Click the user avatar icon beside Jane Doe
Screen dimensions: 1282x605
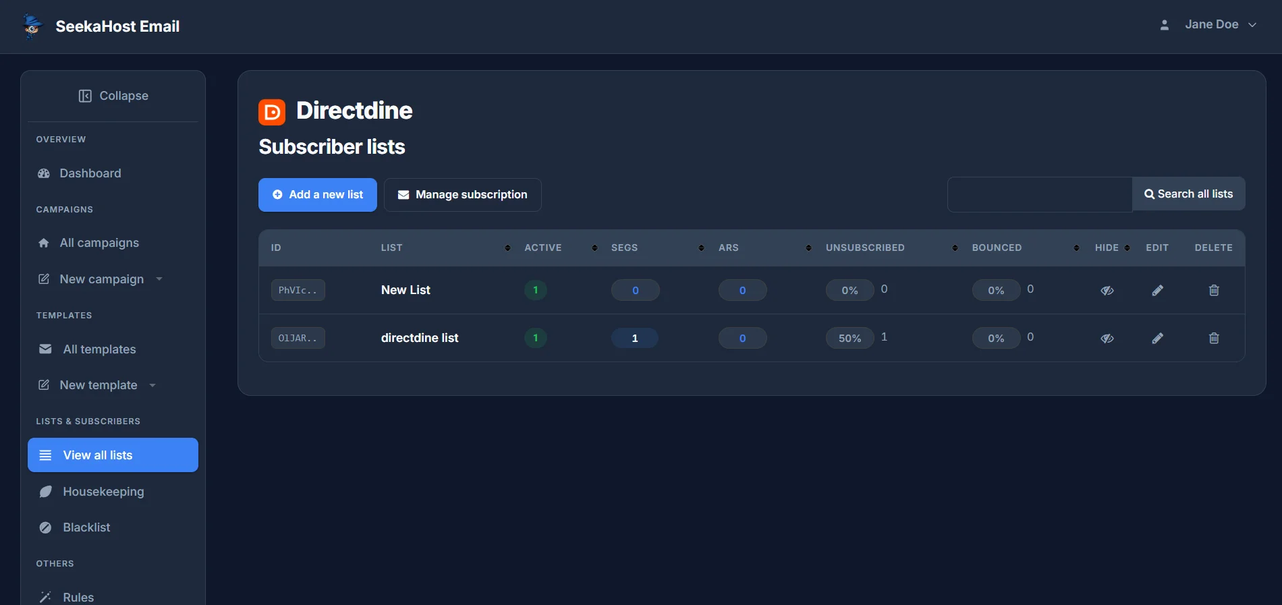pos(1164,25)
